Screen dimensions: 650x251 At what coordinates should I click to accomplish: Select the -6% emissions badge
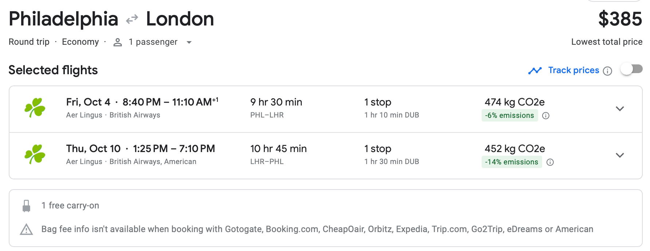pos(510,115)
